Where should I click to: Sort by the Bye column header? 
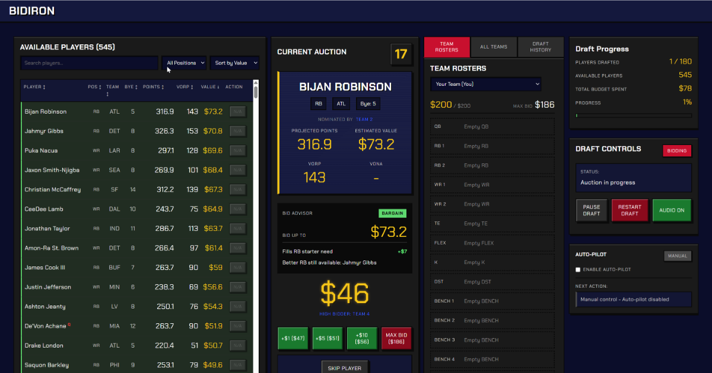tap(130, 87)
